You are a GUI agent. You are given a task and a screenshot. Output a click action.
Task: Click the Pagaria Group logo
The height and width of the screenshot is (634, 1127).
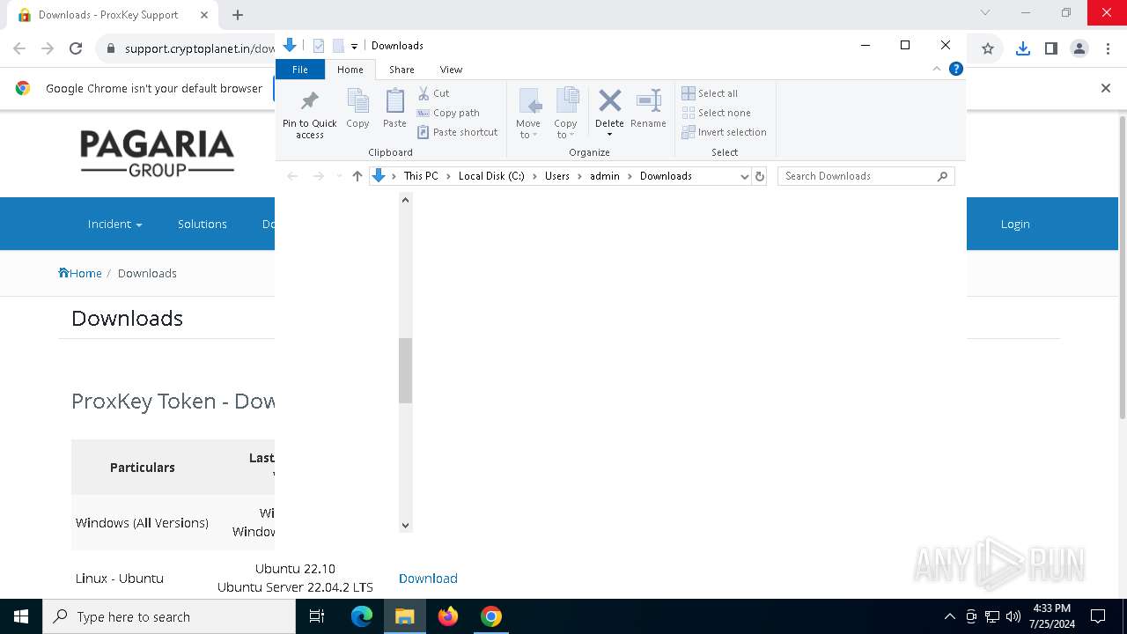[157, 153]
